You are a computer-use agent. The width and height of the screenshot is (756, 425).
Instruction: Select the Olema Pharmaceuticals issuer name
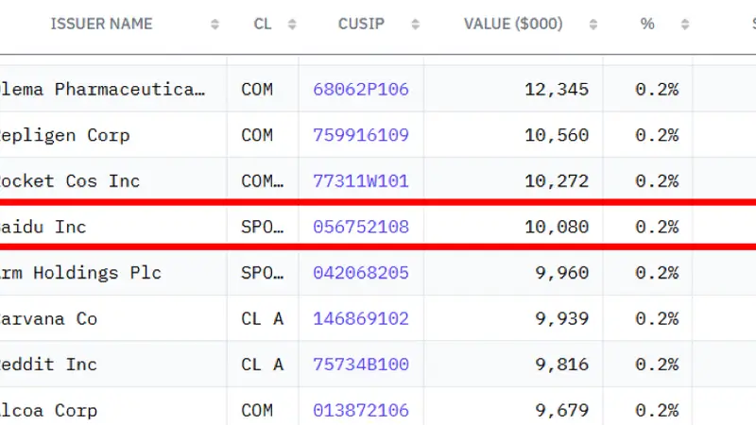click(x=102, y=89)
